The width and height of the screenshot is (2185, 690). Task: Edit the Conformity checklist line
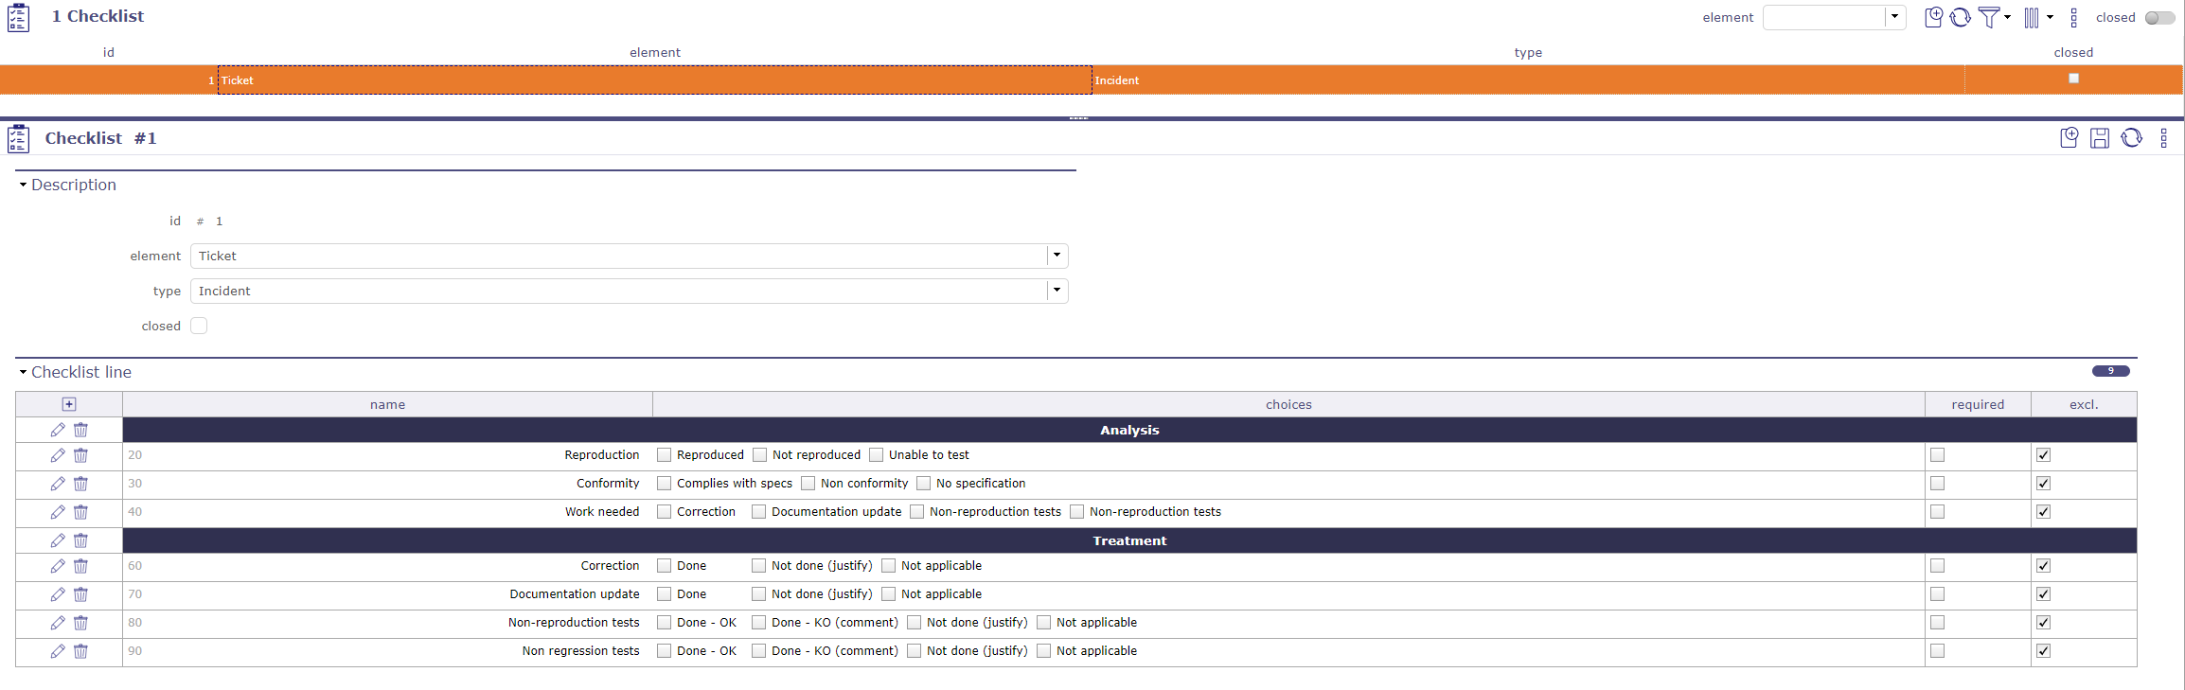(58, 484)
